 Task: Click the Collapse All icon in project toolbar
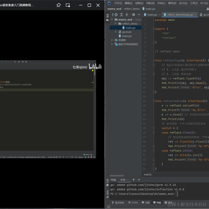(x=127, y=15)
